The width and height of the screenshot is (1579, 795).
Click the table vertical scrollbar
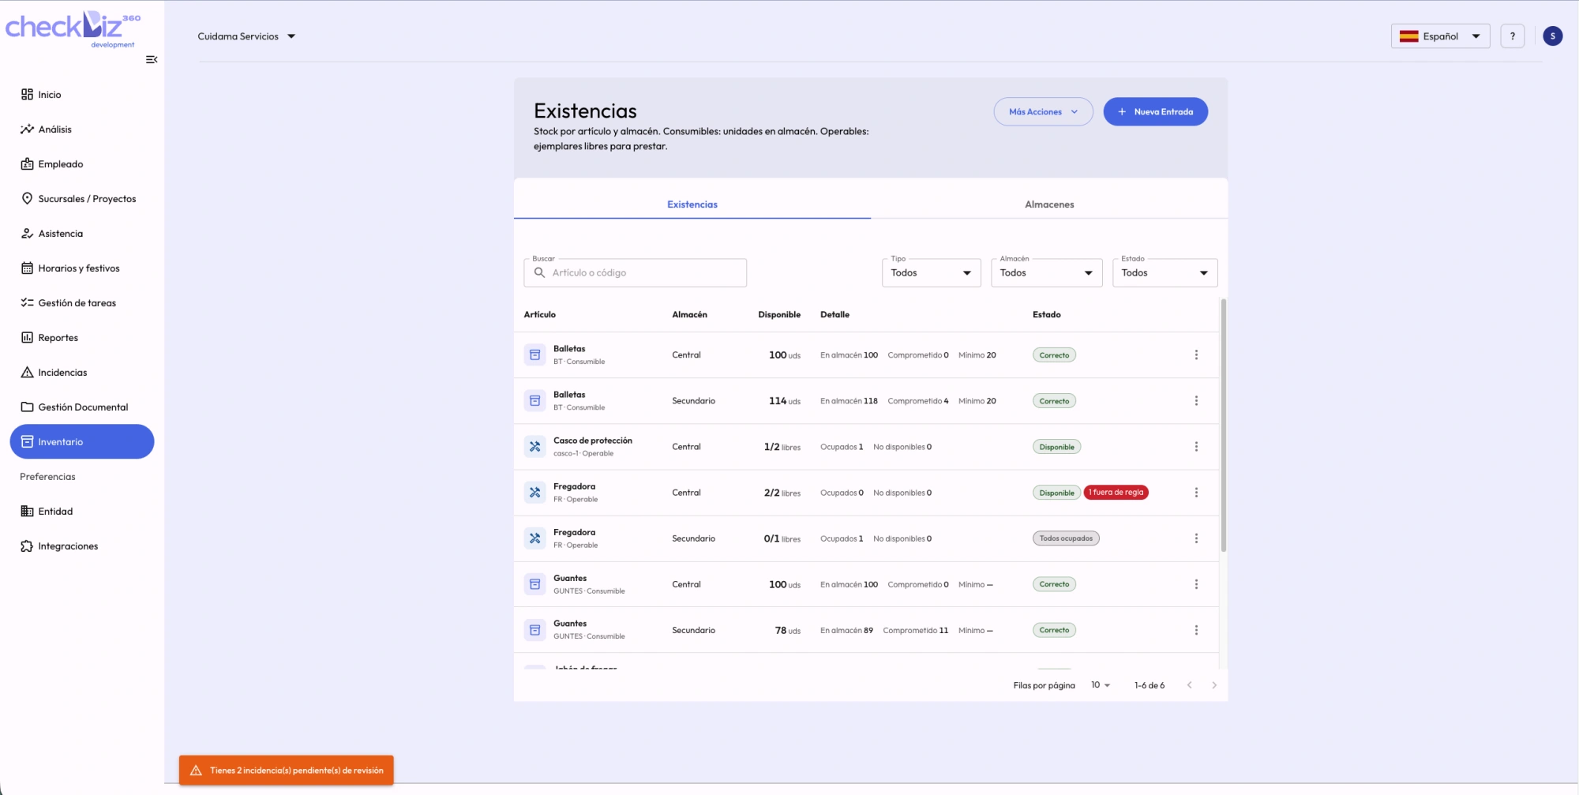(1224, 425)
